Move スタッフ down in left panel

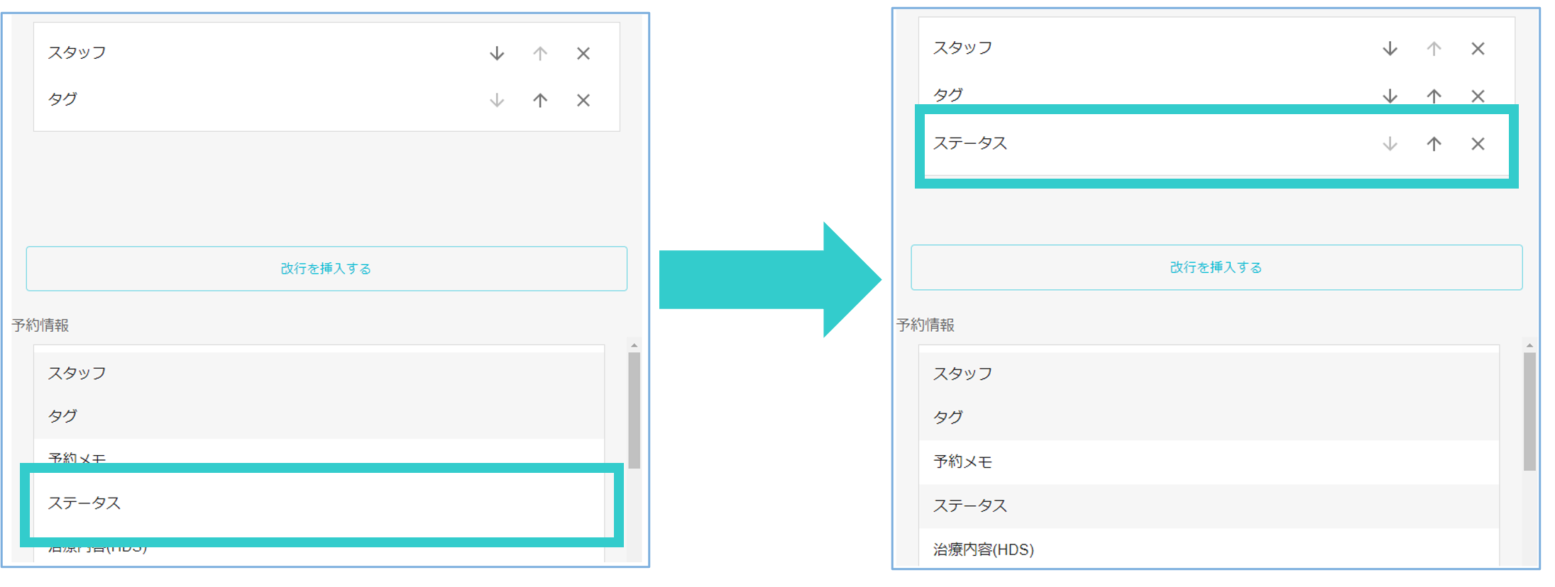click(x=497, y=53)
